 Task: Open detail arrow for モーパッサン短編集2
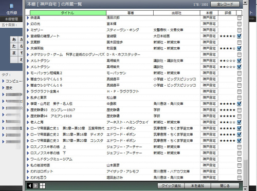28,73
